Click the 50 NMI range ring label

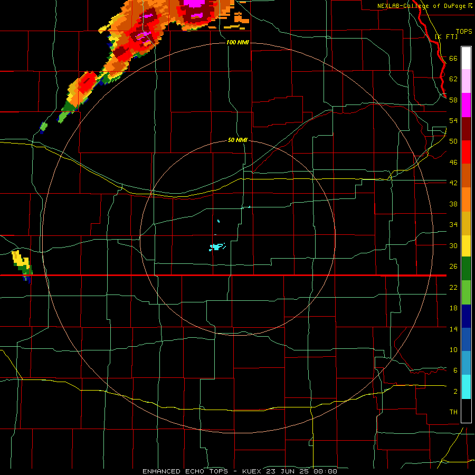point(237,140)
